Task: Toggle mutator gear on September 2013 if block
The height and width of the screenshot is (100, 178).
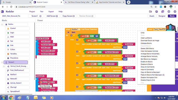Action: pyautogui.click(x=77, y=75)
